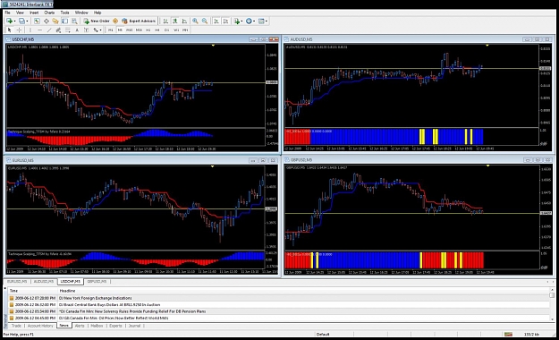Expand the Periods dropdown arrow
Viewport: 559px width, 340px height.
click(x=254, y=21)
